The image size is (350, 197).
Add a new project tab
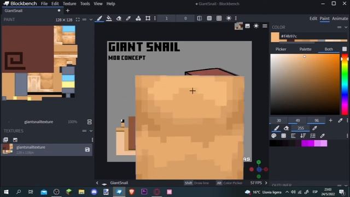68,10
